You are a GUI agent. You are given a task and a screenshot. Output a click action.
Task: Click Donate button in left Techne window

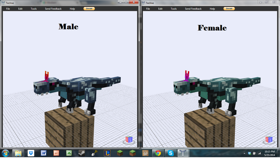(89, 9)
